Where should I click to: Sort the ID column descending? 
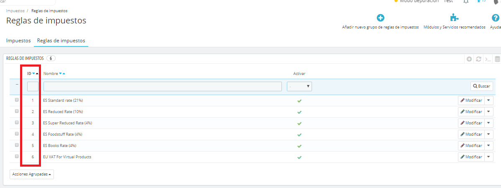coord(33,74)
